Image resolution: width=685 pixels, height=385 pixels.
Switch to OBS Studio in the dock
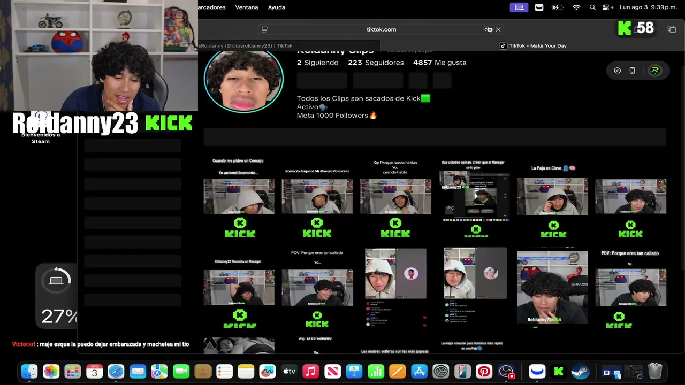506,371
